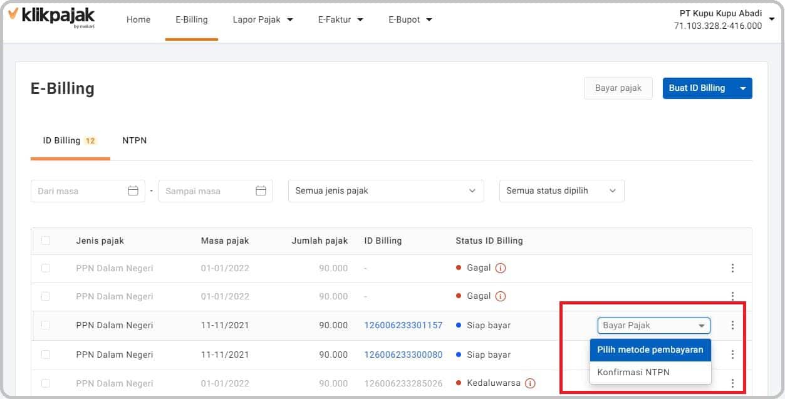Click the Bayar pajak button
Screen dimensions: 785x399
click(x=618, y=88)
